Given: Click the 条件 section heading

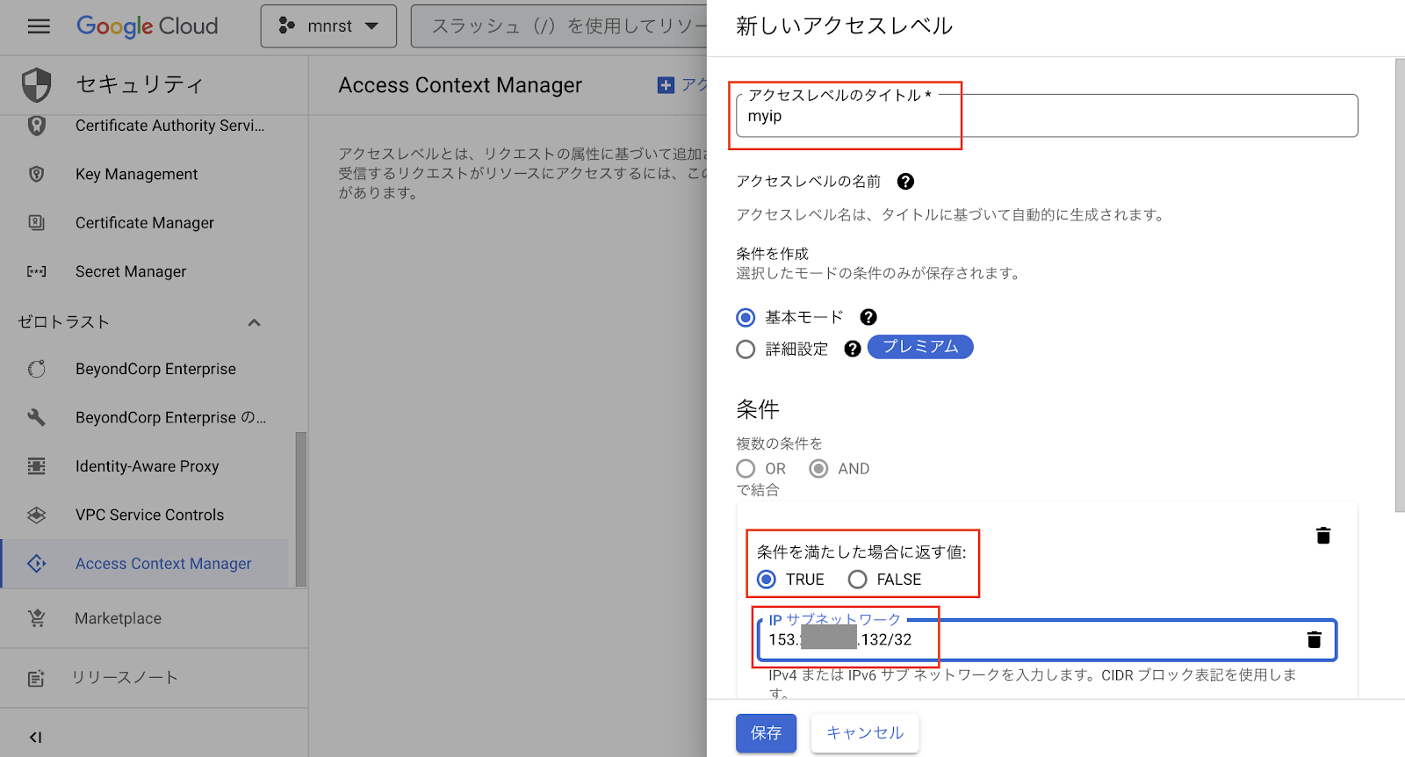Looking at the screenshot, I should 758,409.
